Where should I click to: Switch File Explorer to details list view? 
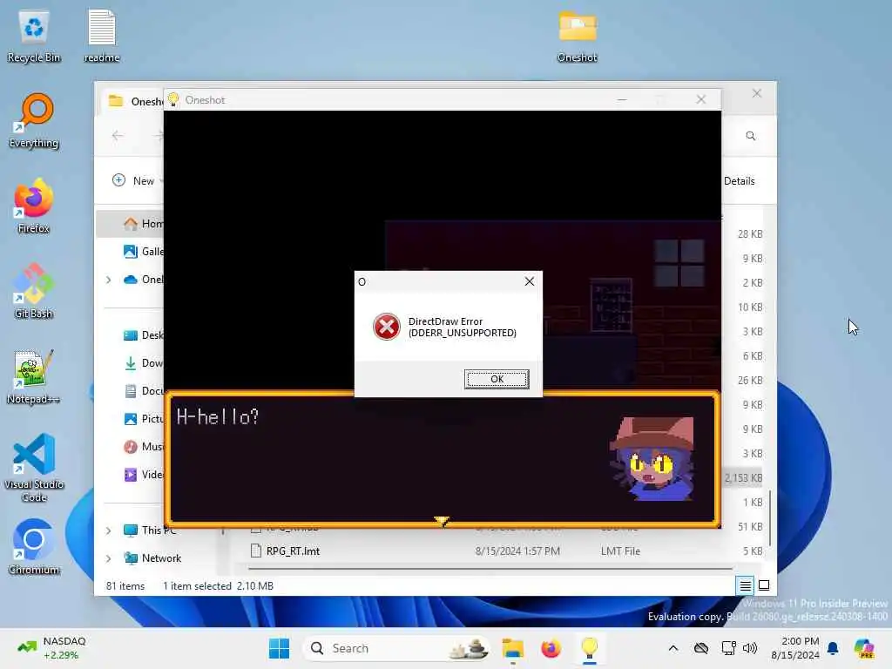pyautogui.click(x=746, y=585)
